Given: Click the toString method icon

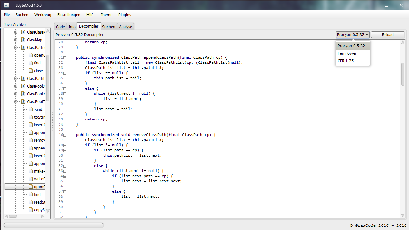Looking at the screenshot, I should (x=31, y=117).
